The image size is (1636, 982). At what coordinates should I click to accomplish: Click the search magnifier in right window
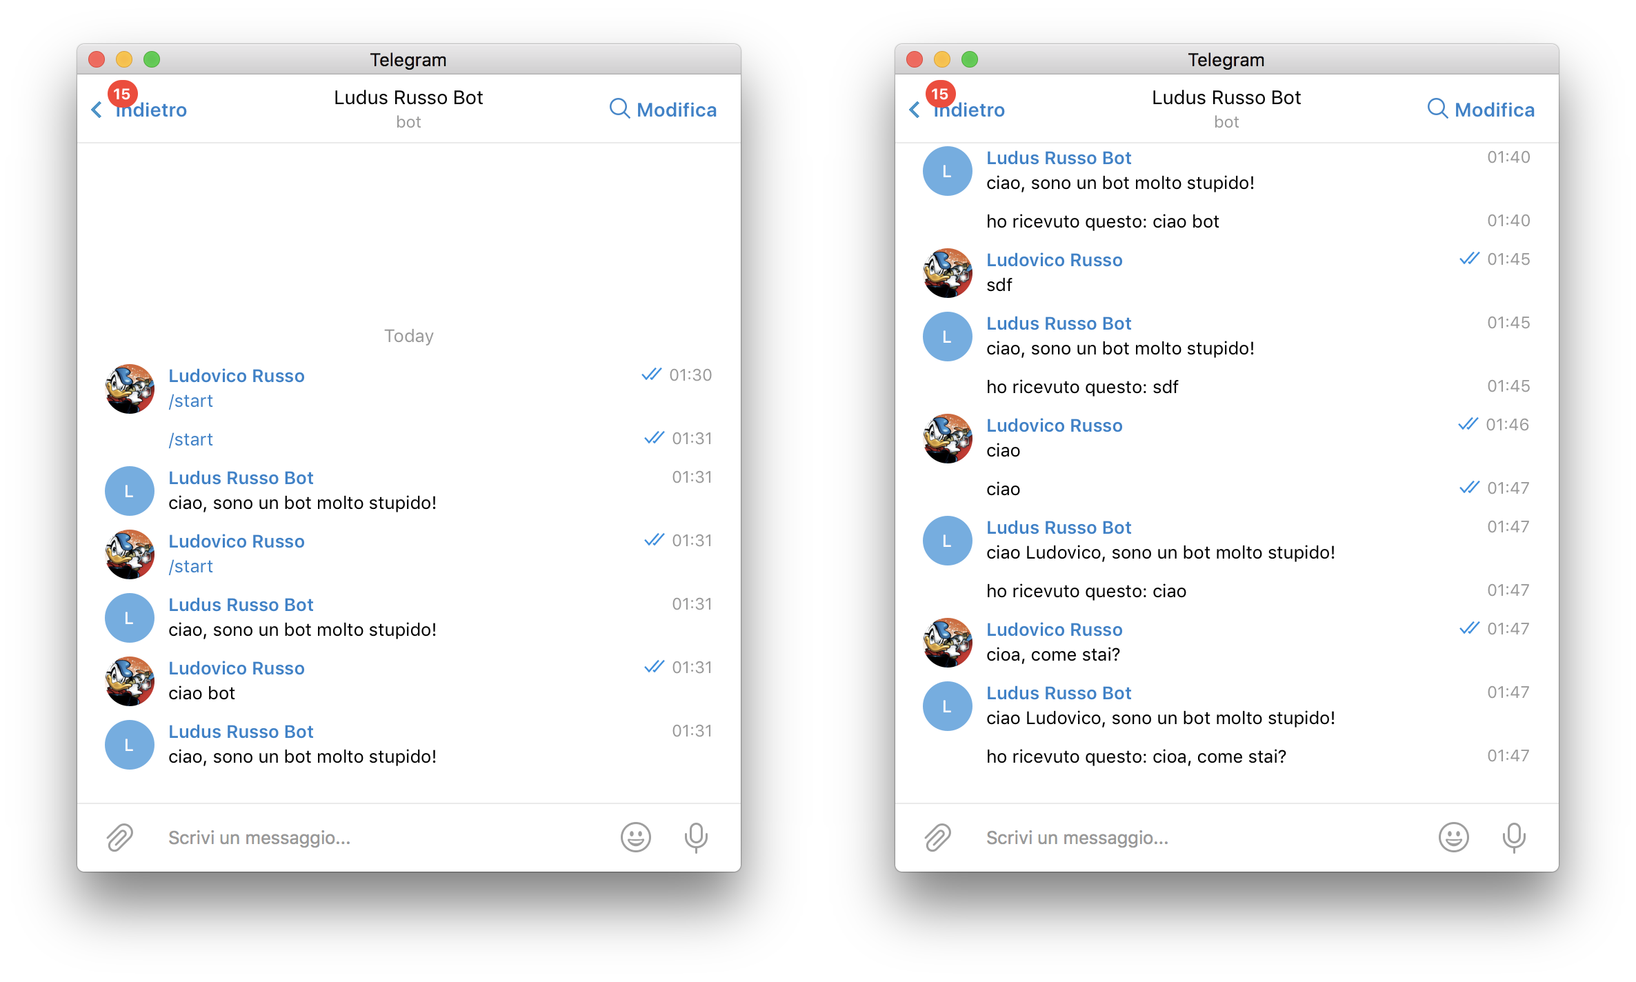tap(1437, 109)
